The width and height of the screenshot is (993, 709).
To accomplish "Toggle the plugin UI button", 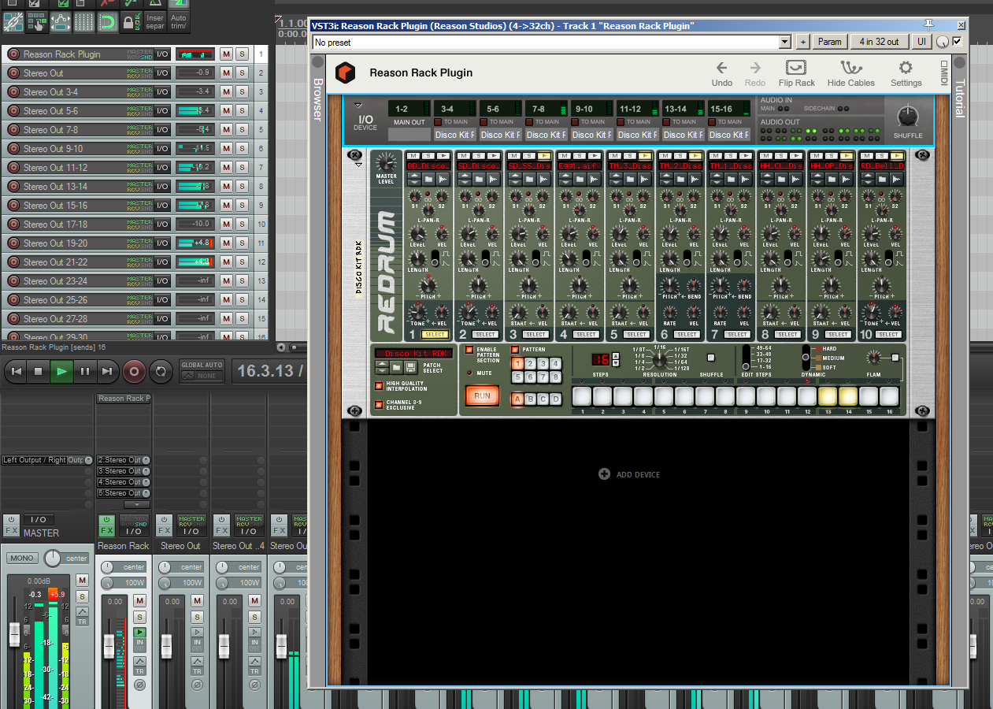I will [921, 42].
